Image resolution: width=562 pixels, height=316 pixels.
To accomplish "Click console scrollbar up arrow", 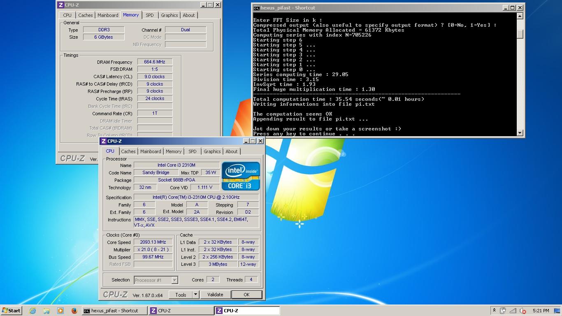I will (520, 16).
